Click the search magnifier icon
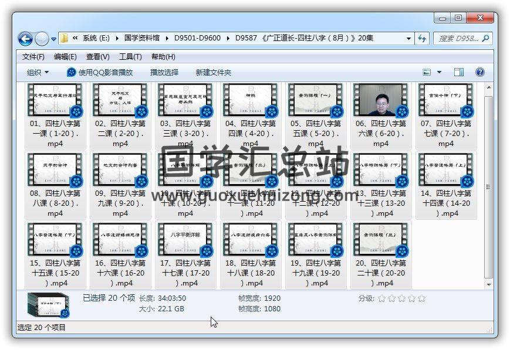The width and height of the screenshot is (510, 350). point(485,39)
